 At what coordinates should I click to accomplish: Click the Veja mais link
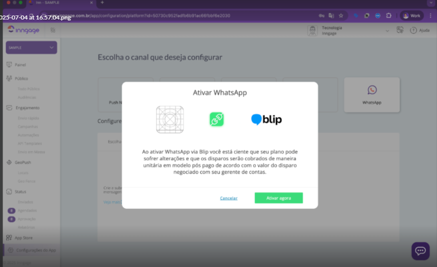click(x=112, y=202)
